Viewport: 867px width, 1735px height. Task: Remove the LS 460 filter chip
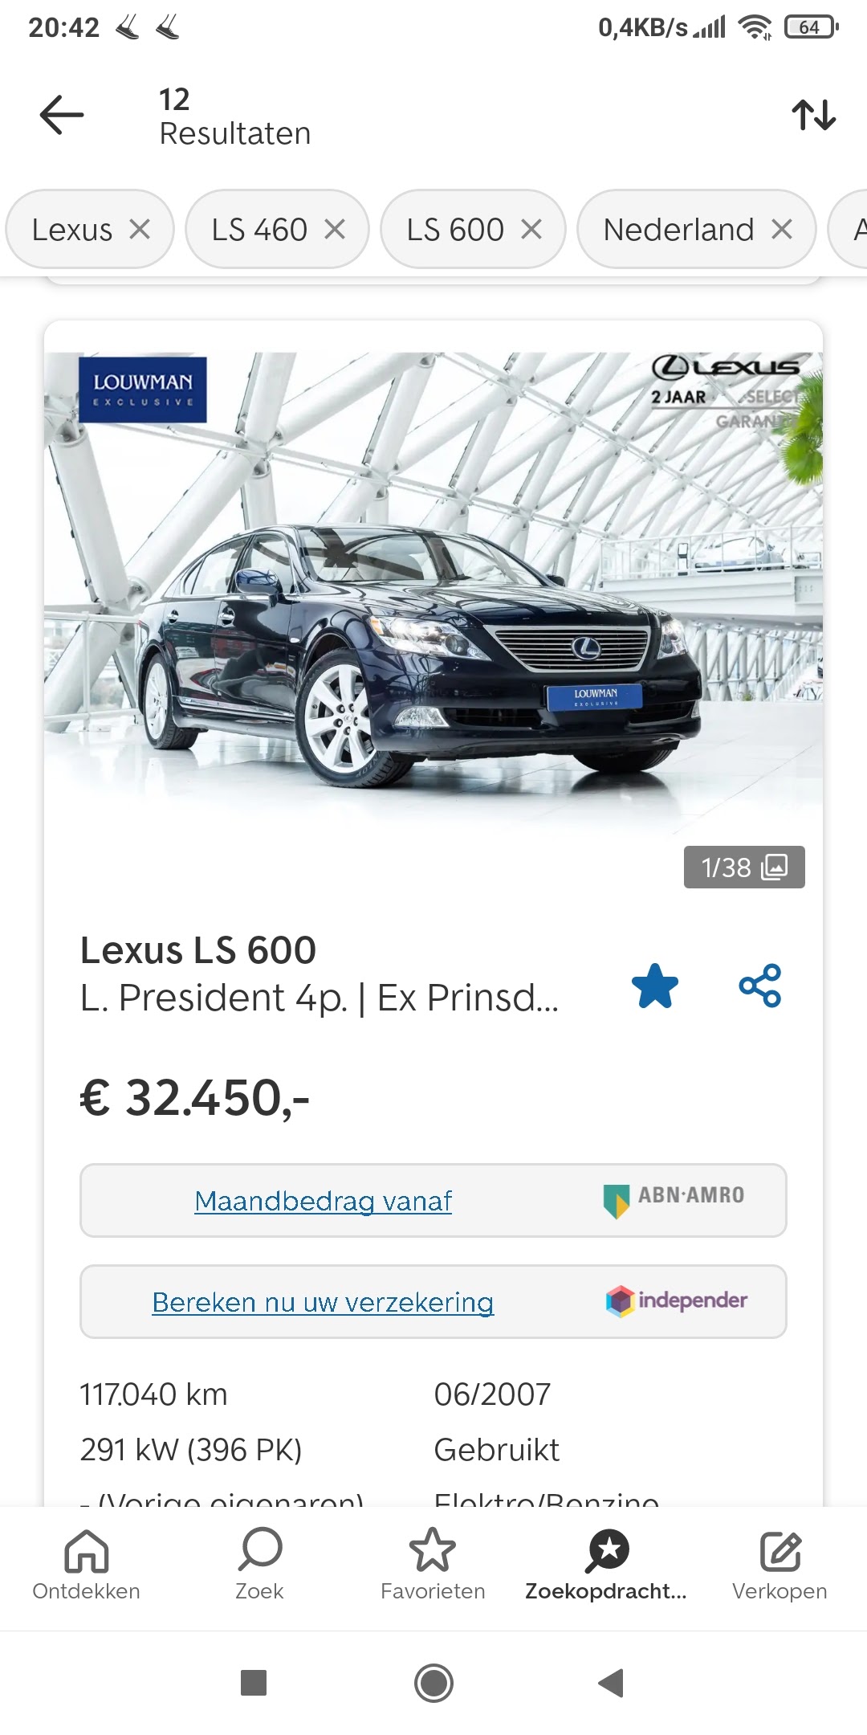(335, 230)
